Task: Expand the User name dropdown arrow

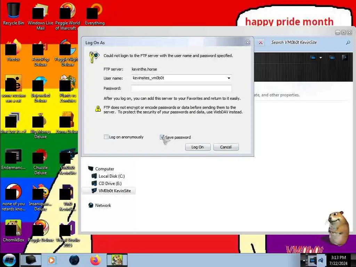Action: pos(229,78)
